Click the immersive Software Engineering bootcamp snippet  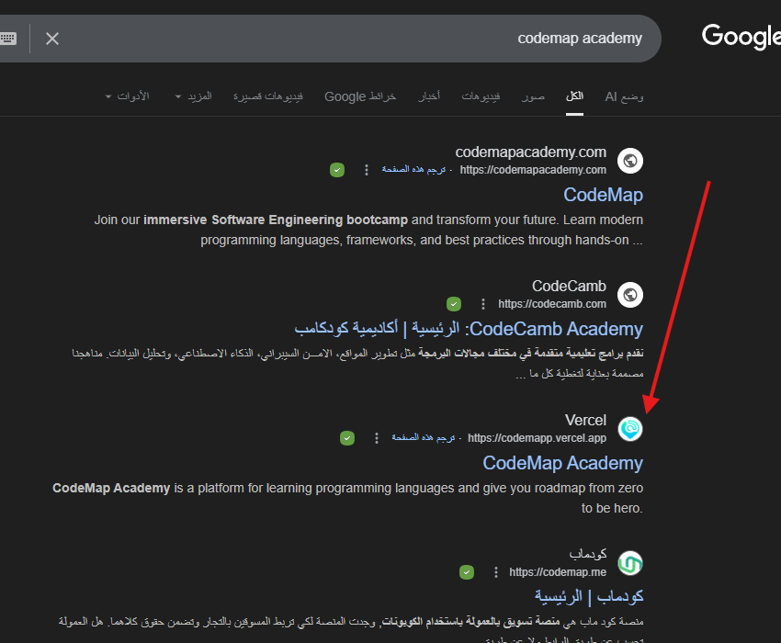point(368,231)
